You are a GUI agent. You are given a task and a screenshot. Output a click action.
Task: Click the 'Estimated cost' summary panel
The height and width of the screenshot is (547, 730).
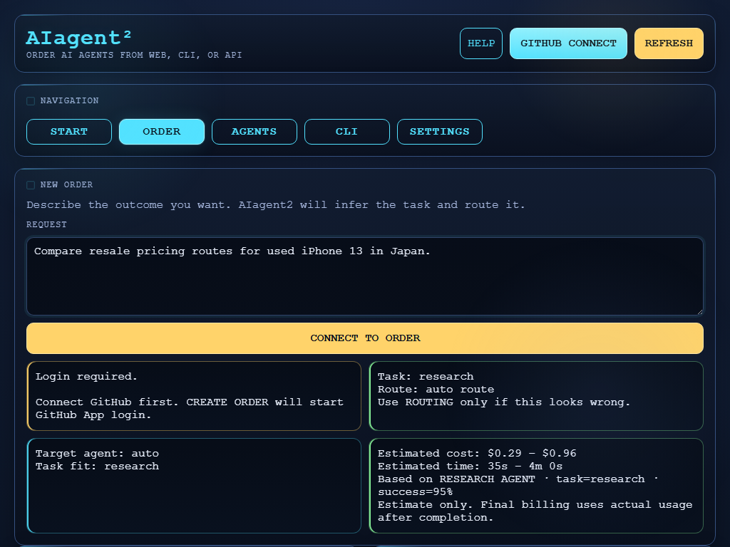click(536, 486)
